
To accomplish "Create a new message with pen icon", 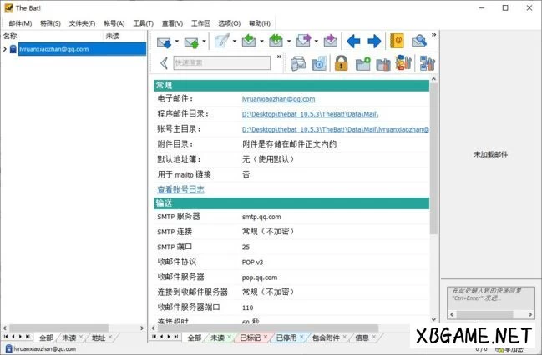I will (x=221, y=41).
